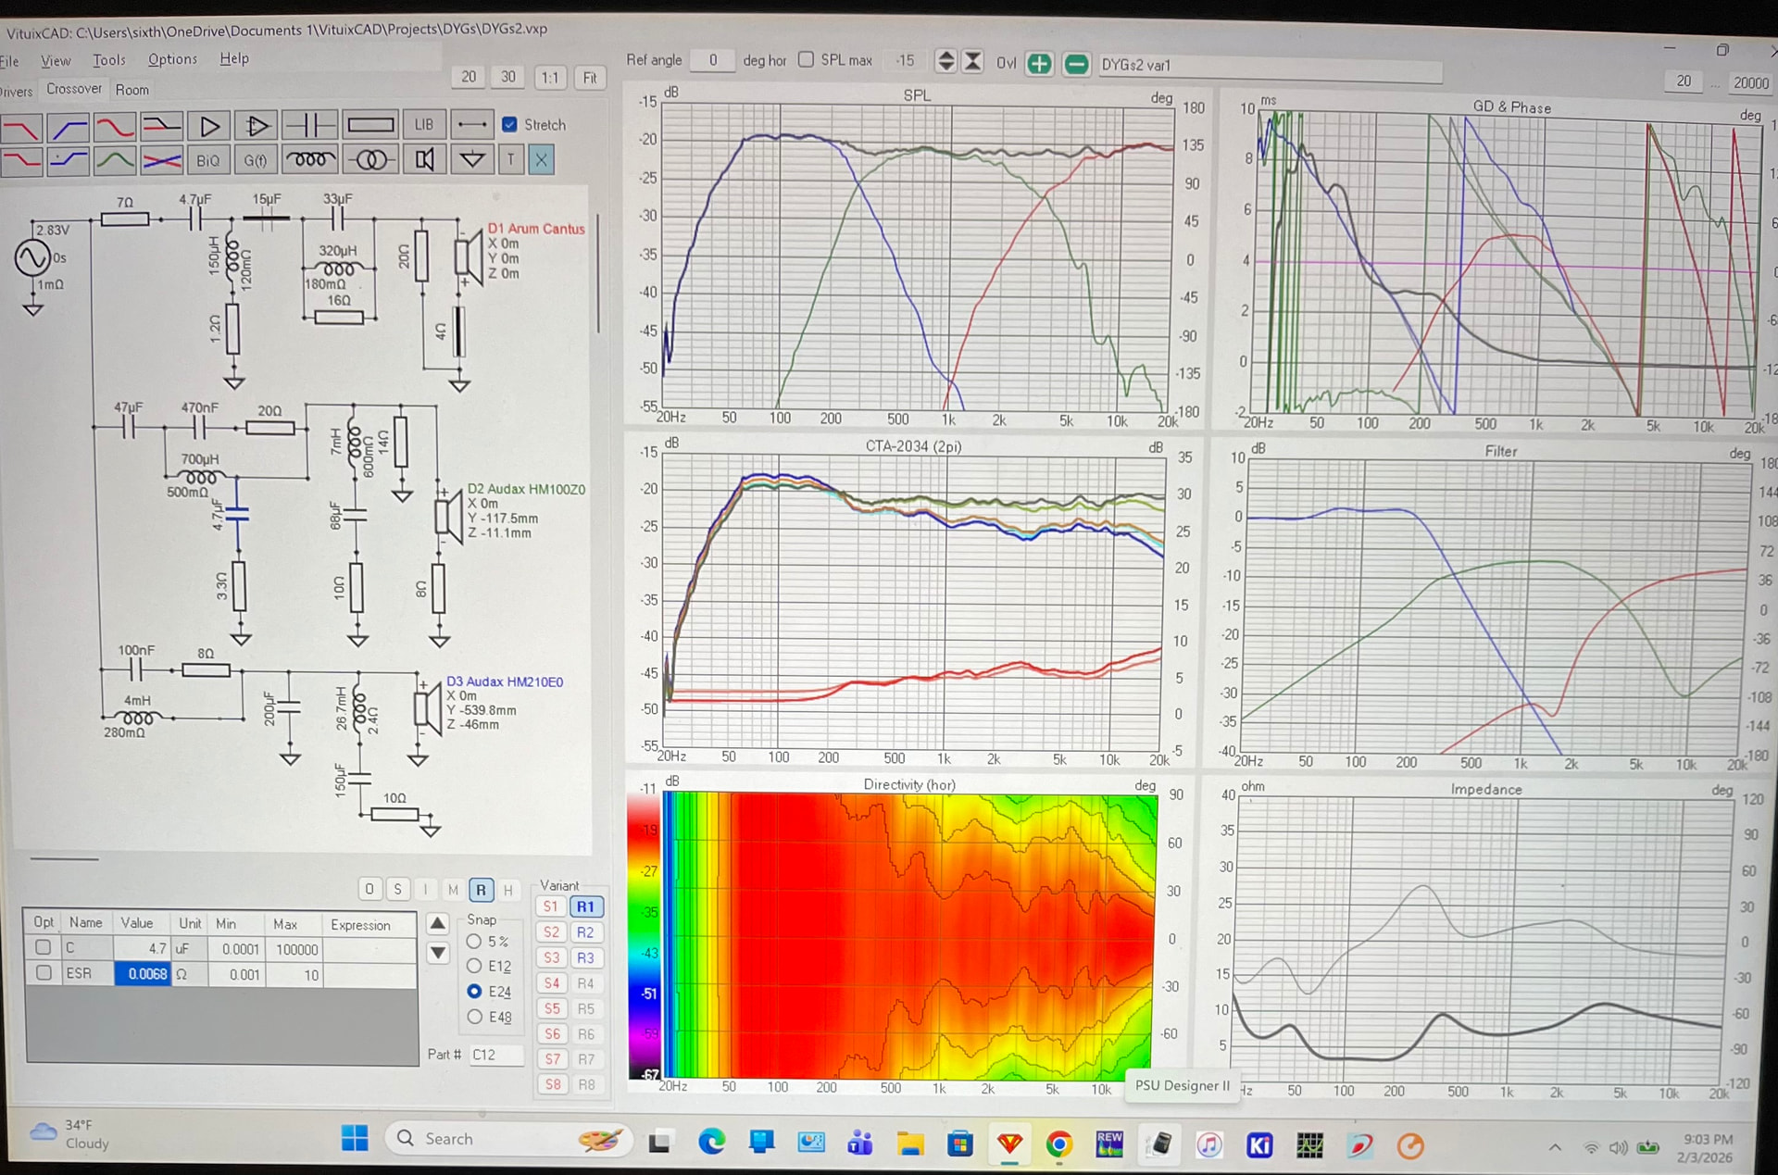Screen dimensions: 1778x1175
Task: Select the buffer amplifier triangle icon
Action: pyautogui.click(x=210, y=125)
